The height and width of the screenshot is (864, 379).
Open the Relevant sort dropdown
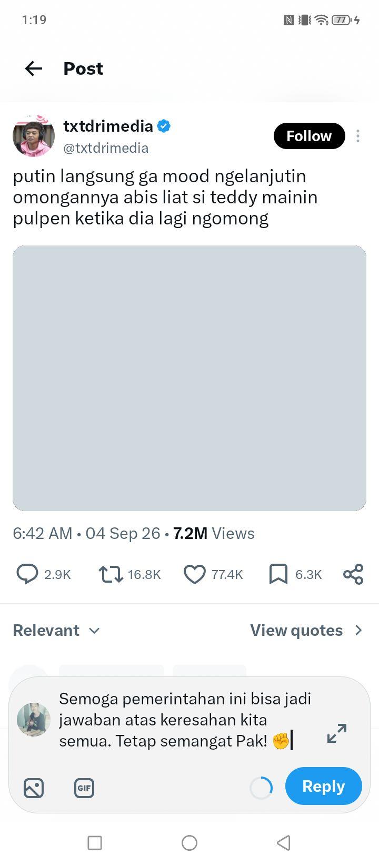[x=56, y=630]
